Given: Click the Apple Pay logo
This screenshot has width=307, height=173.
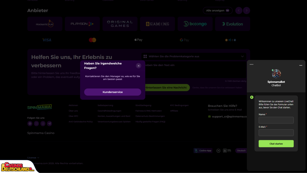Looking at the screenshot, I should 138,40.
